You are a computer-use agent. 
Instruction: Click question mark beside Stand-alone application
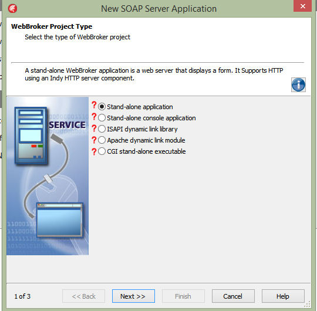[94, 105]
